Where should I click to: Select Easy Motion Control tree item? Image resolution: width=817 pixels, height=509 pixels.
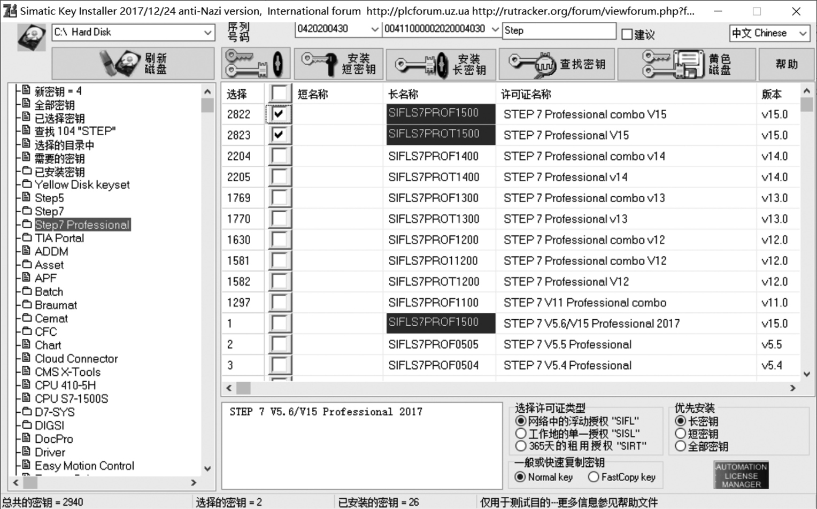[x=84, y=466]
